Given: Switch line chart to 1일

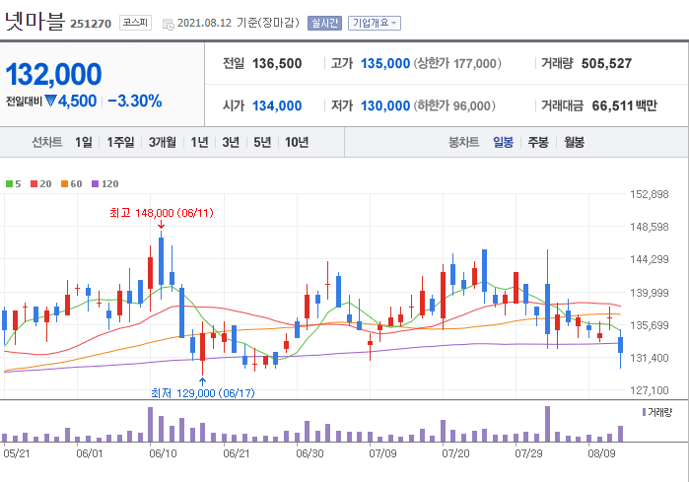Looking at the screenshot, I should tap(84, 142).
